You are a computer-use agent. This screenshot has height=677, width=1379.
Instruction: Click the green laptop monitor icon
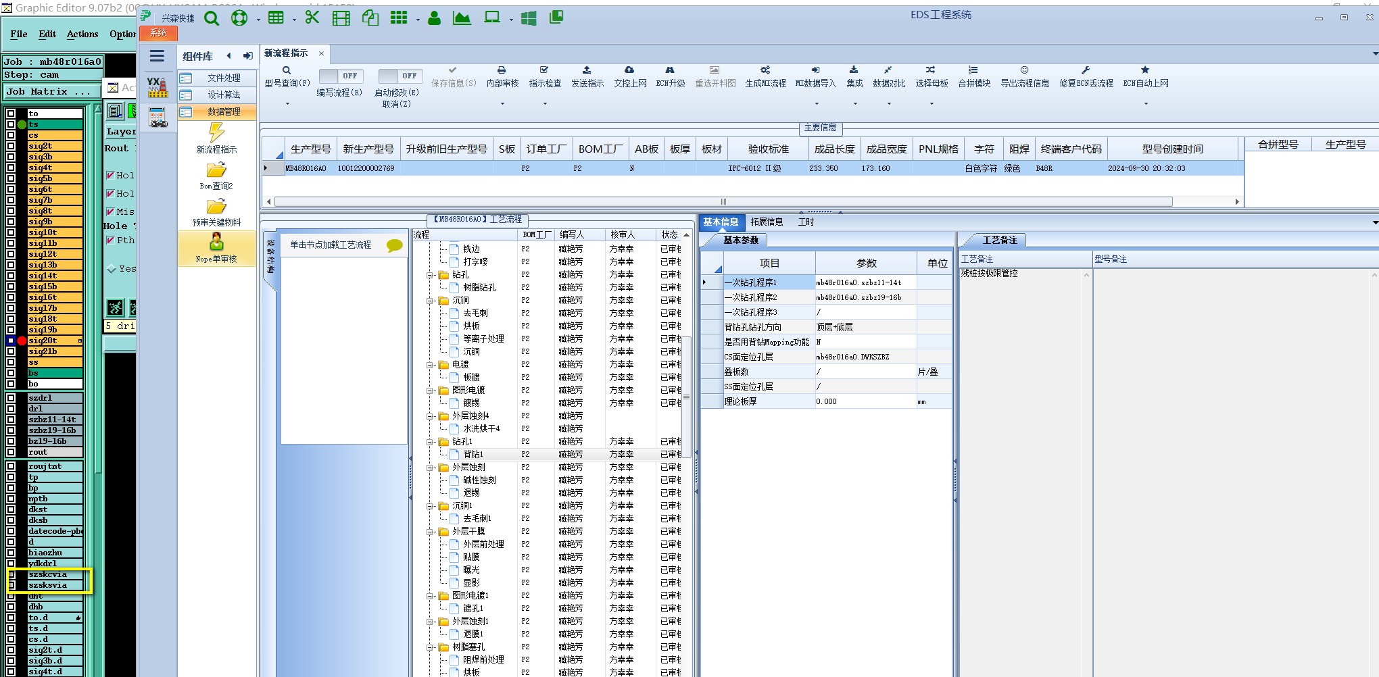pos(492,18)
